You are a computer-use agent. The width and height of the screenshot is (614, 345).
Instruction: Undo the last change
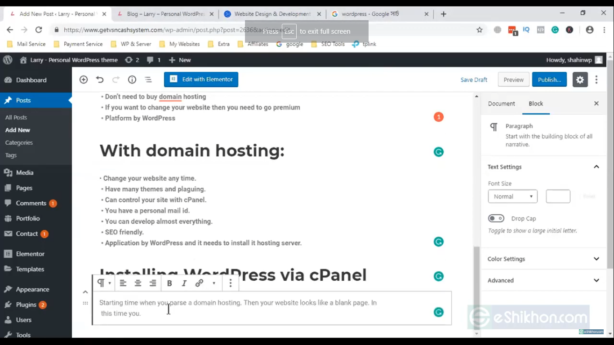(99, 80)
